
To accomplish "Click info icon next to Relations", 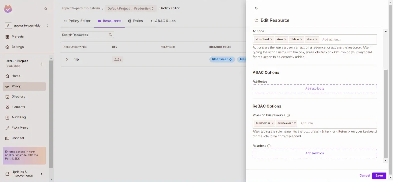I will point(269,146).
